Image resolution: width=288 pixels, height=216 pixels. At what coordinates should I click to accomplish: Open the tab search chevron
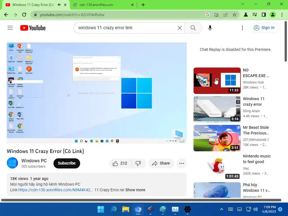243,4
